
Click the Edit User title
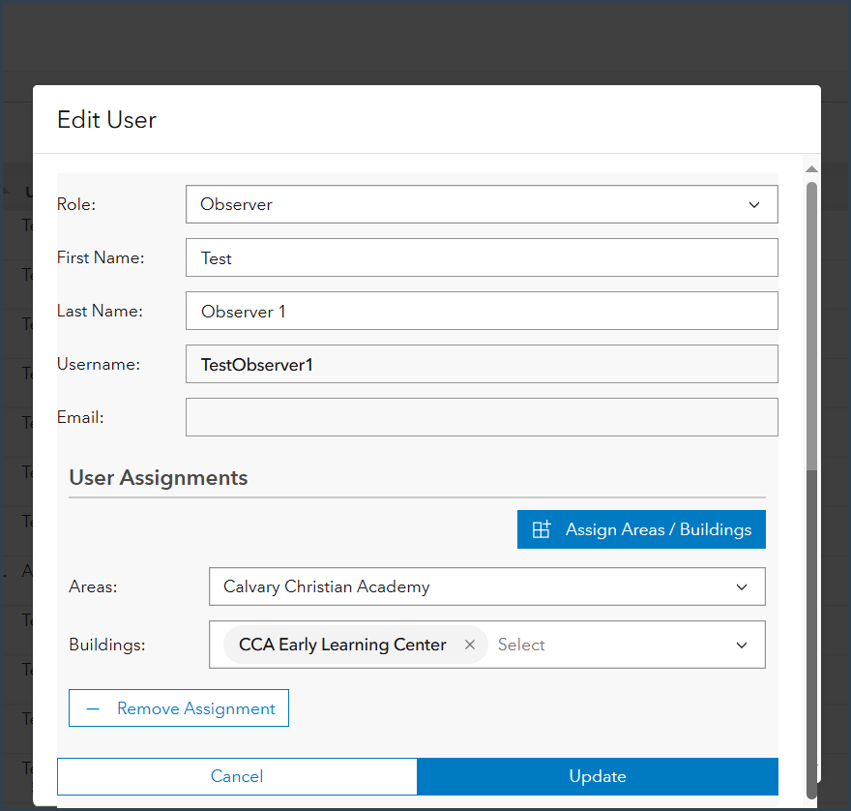coord(107,119)
